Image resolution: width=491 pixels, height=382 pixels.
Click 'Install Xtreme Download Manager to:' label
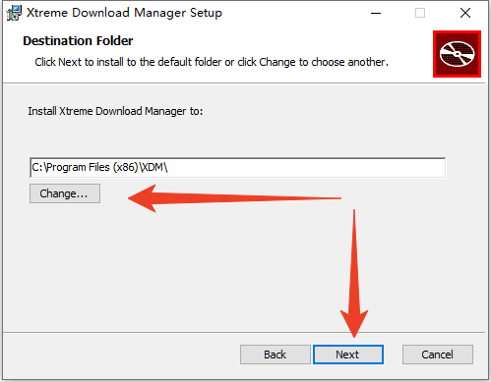(x=115, y=111)
